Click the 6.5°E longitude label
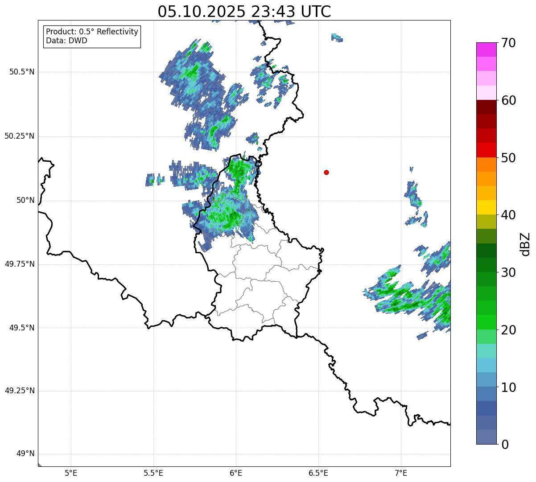This screenshot has width=536, height=482. (318, 473)
